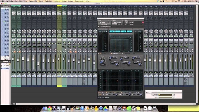Open the plug-in track selector dropdown
Image resolution: width=199 pixels, height=112 pixels.
click(103, 22)
